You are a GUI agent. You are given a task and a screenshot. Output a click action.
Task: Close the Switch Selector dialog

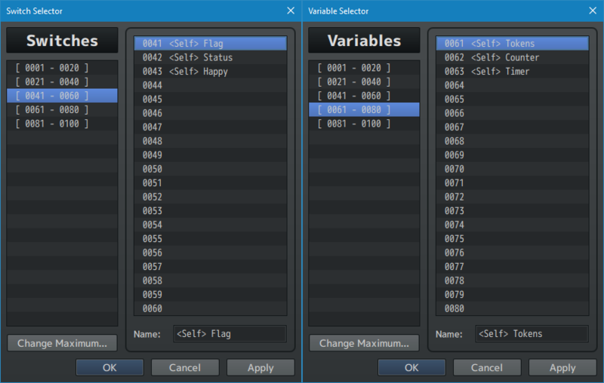point(291,11)
